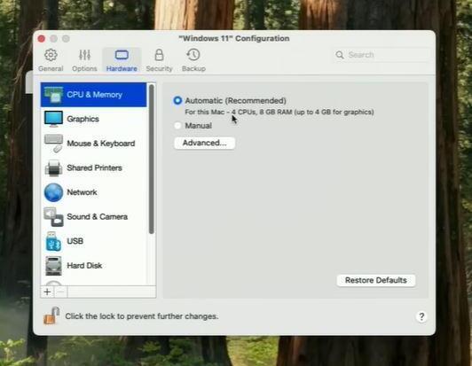Click the Sound & Camera icon
472x366 pixels.
[x=53, y=217]
